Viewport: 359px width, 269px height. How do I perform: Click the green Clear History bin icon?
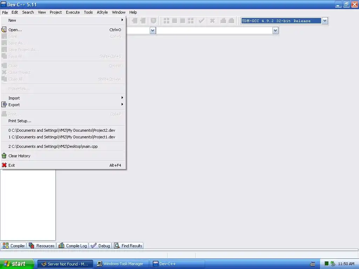[x=4, y=156]
